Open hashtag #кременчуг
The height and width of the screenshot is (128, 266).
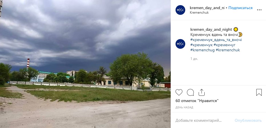pyautogui.click(x=224, y=45)
